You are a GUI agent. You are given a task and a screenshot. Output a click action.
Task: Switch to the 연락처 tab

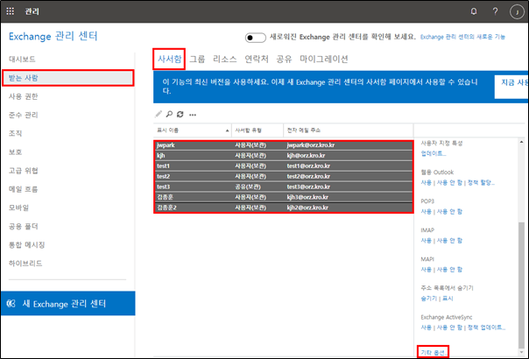pos(257,59)
